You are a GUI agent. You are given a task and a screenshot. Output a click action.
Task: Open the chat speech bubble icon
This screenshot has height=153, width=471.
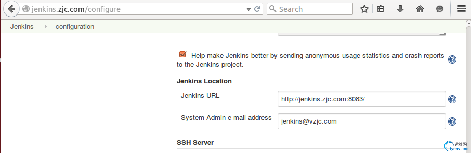click(440, 9)
